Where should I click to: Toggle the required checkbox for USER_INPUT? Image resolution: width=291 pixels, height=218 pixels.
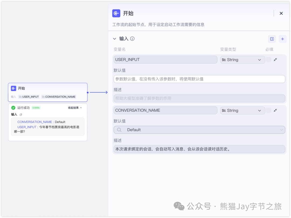pos(268,60)
